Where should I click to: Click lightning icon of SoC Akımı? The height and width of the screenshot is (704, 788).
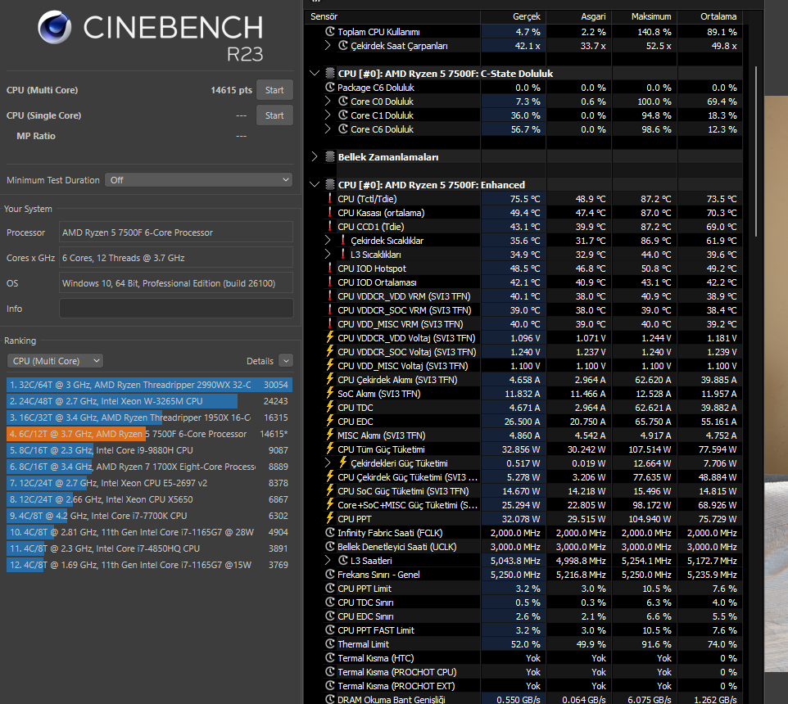click(330, 393)
